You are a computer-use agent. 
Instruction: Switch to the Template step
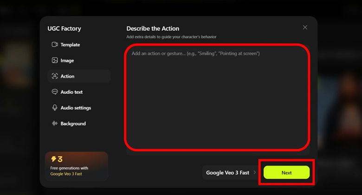click(x=70, y=45)
